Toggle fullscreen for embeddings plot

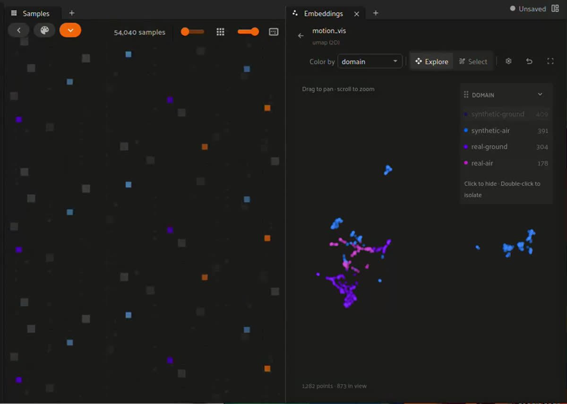(550, 61)
